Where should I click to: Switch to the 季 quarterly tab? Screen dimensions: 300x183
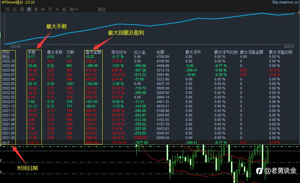(x=36, y=9)
